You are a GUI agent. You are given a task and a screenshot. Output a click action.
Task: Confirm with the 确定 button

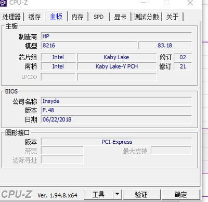[x=181, y=195]
